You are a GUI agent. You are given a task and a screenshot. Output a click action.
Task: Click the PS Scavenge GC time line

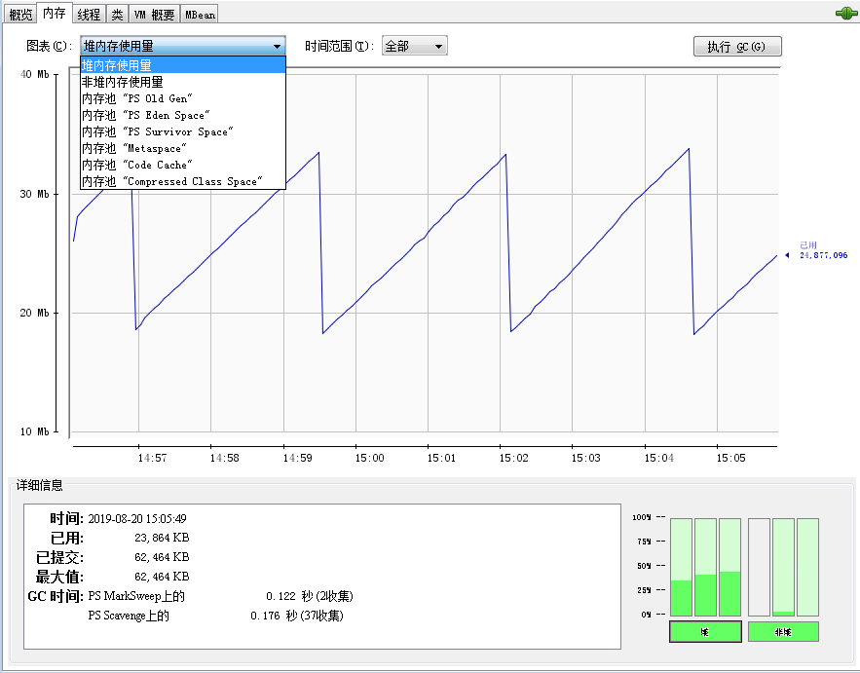click(215, 616)
